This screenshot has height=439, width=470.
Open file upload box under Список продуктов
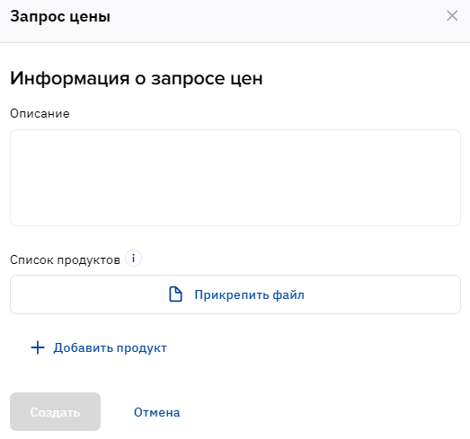pyautogui.click(x=235, y=294)
